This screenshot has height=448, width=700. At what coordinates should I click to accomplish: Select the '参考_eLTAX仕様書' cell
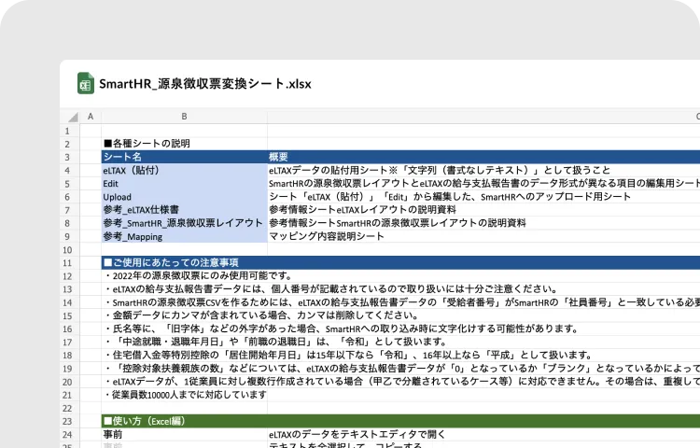pyautogui.click(x=185, y=210)
